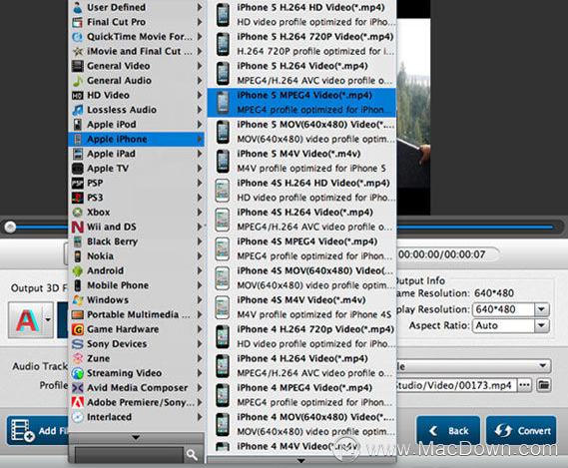Choose iPhone 5 MPEG4 Video(*.mp4) profile
The width and height of the screenshot is (568, 468).
301,103
